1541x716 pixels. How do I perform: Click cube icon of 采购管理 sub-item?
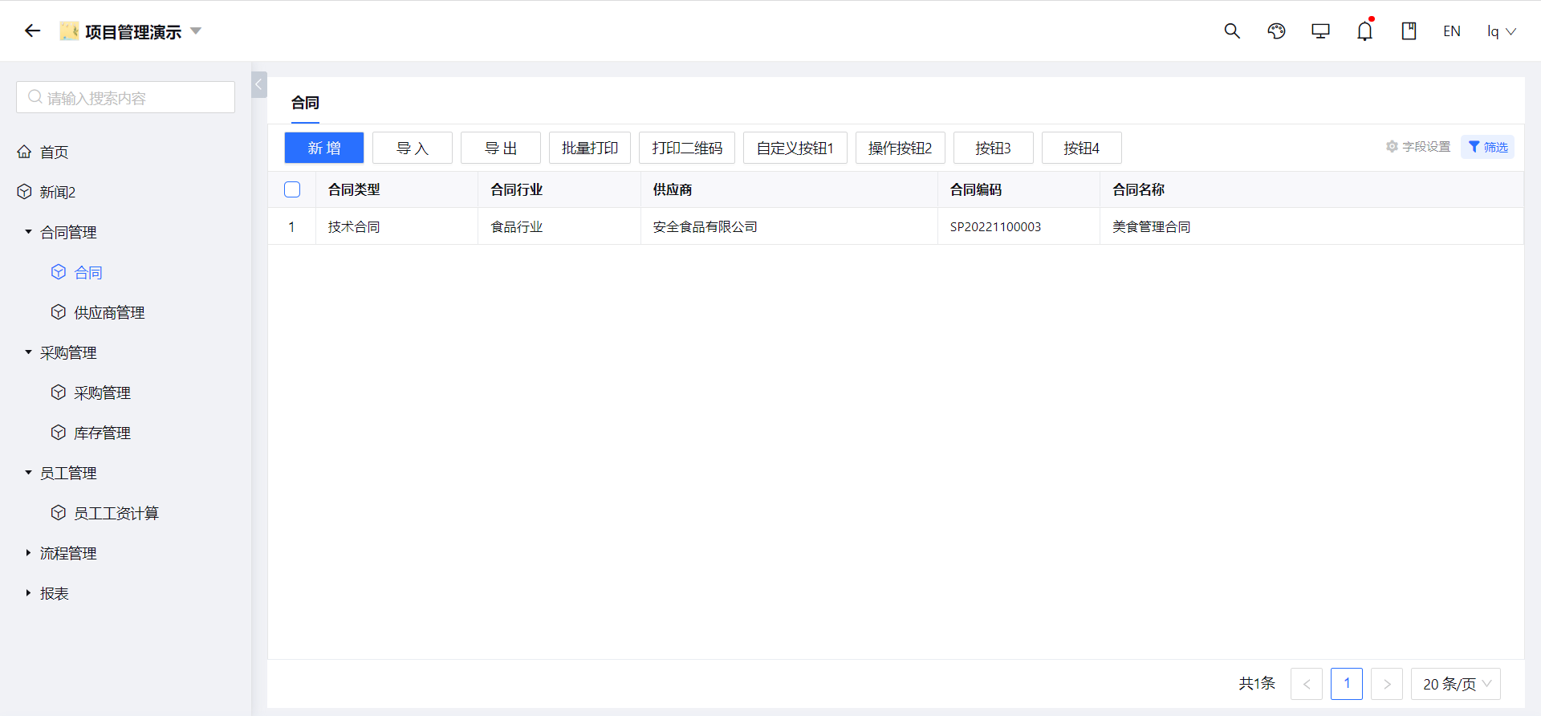tap(58, 393)
